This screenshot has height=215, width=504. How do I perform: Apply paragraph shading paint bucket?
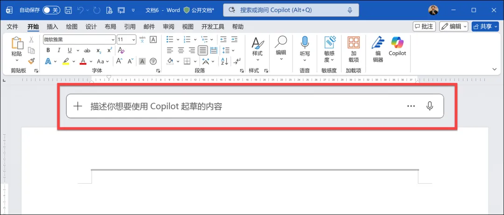click(170, 61)
